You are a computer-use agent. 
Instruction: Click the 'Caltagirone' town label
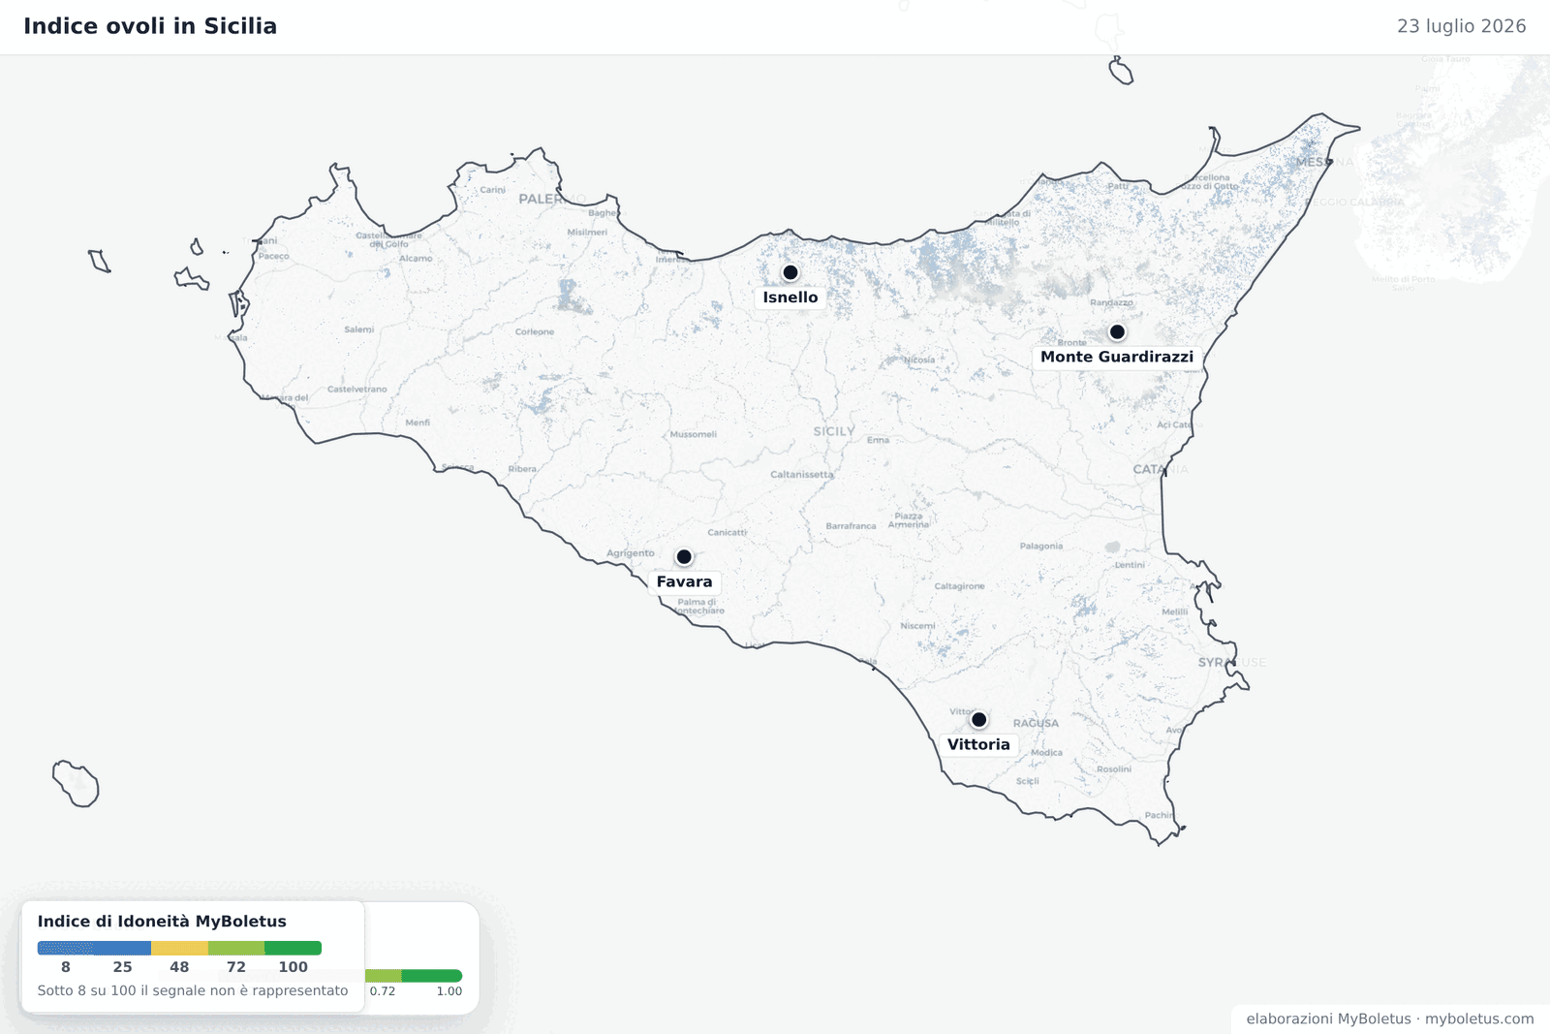(x=959, y=586)
